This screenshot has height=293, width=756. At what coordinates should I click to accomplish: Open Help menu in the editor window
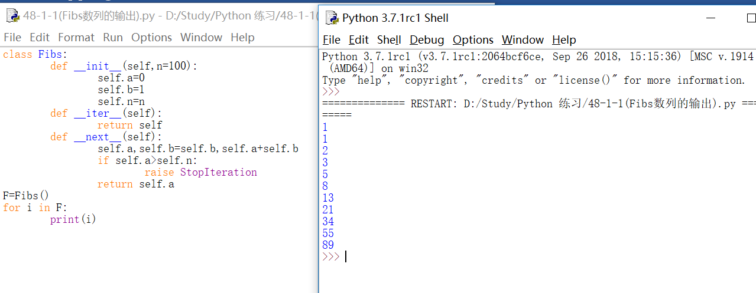point(242,37)
